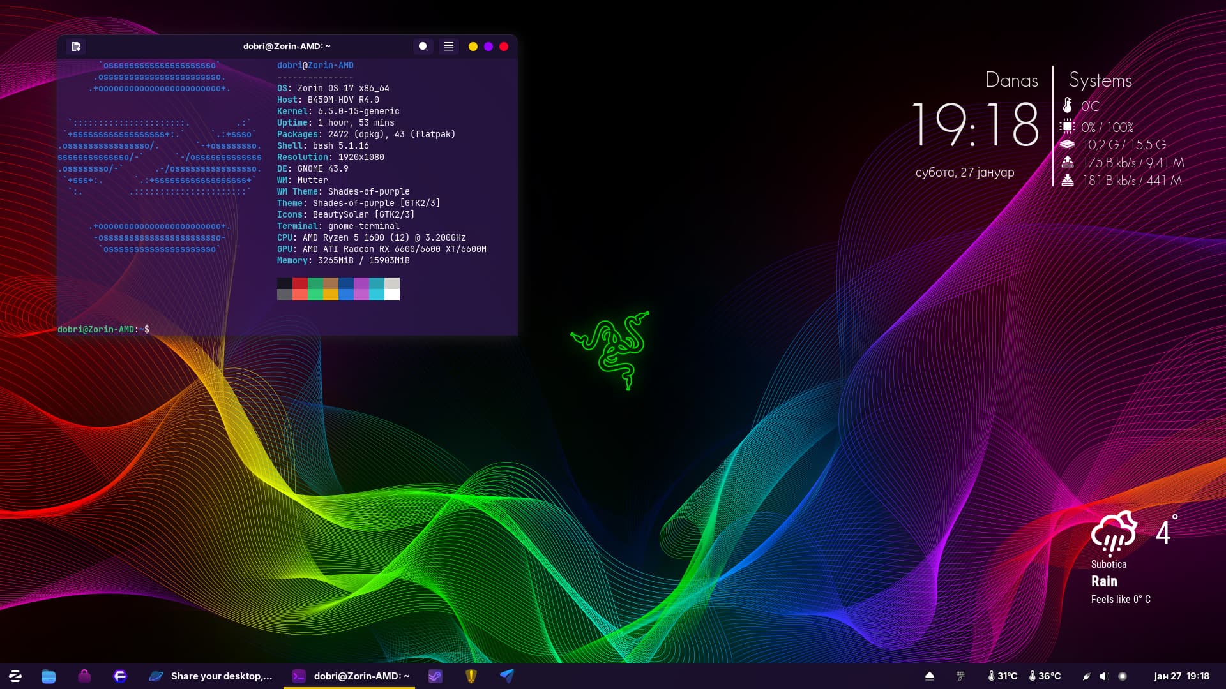Viewport: 1226px width, 689px height.
Task: Click the eject tray icon
Action: click(930, 676)
